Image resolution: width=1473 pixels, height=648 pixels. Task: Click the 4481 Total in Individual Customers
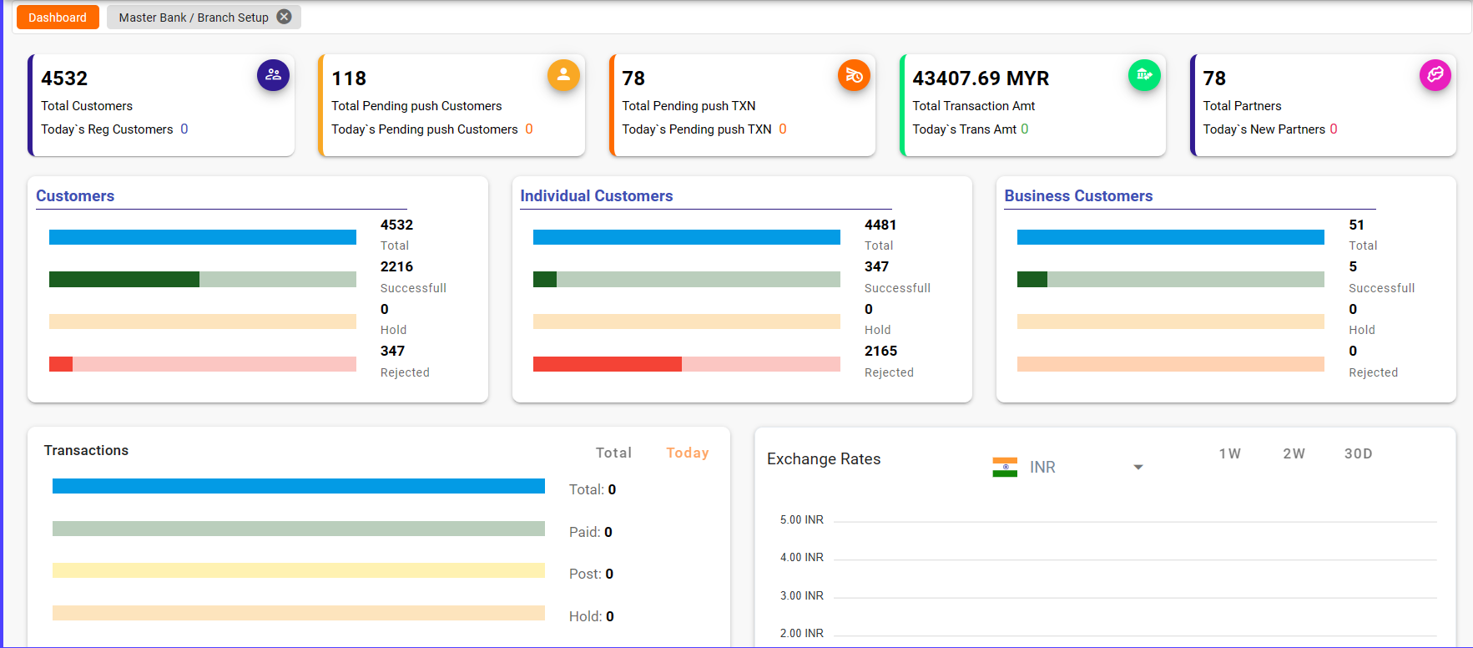[x=880, y=225]
